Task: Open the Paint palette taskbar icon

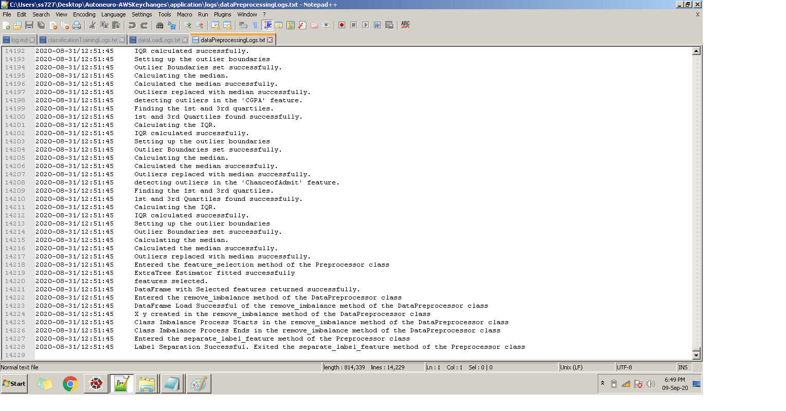Action: (198, 384)
